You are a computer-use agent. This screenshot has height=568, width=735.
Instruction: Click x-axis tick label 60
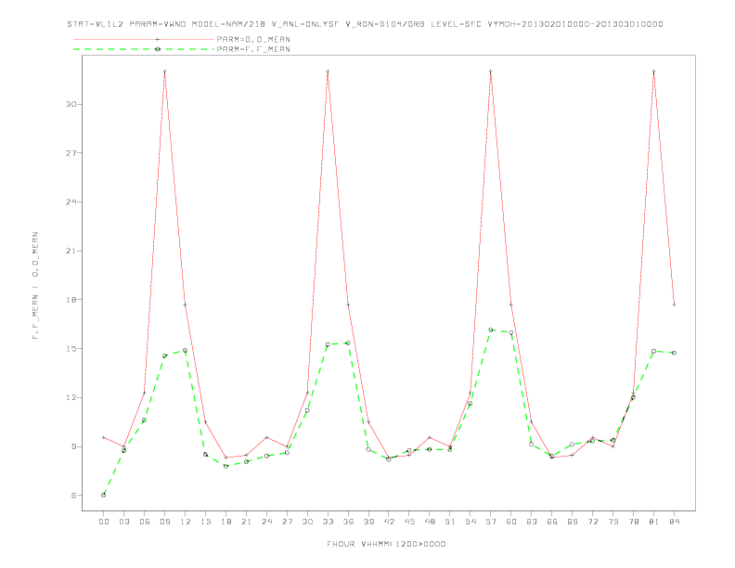click(x=511, y=522)
